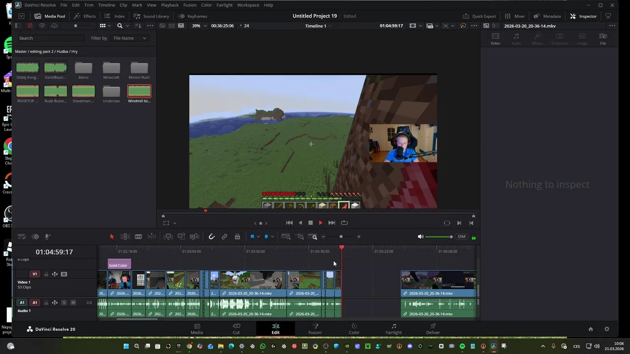Toggle timeline Snapping magnet icon
The height and width of the screenshot is (354, 630).
[x=212, y=236]
